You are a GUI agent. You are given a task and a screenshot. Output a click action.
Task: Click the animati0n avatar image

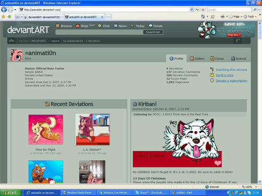16,55
